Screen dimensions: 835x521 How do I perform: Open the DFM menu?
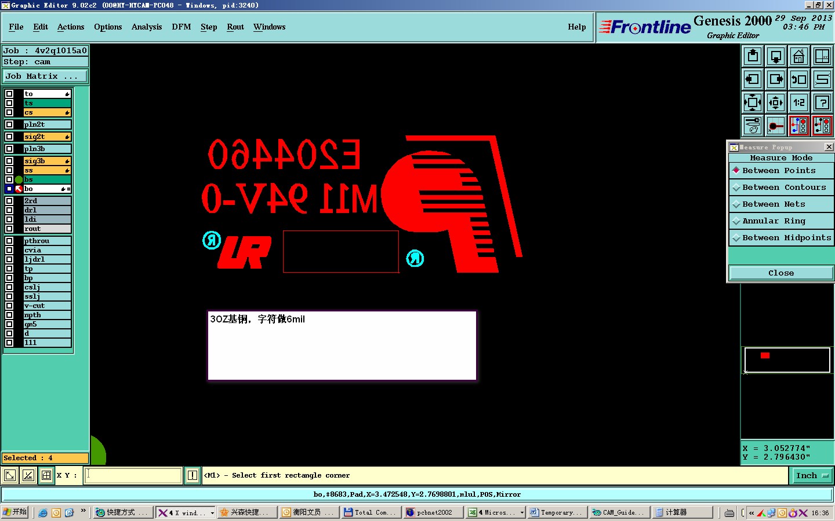point(181,27)
